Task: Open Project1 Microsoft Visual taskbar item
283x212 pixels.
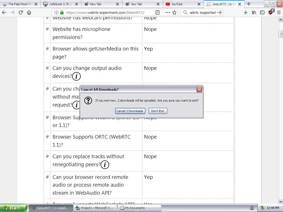Action: [x=95, y=208]
